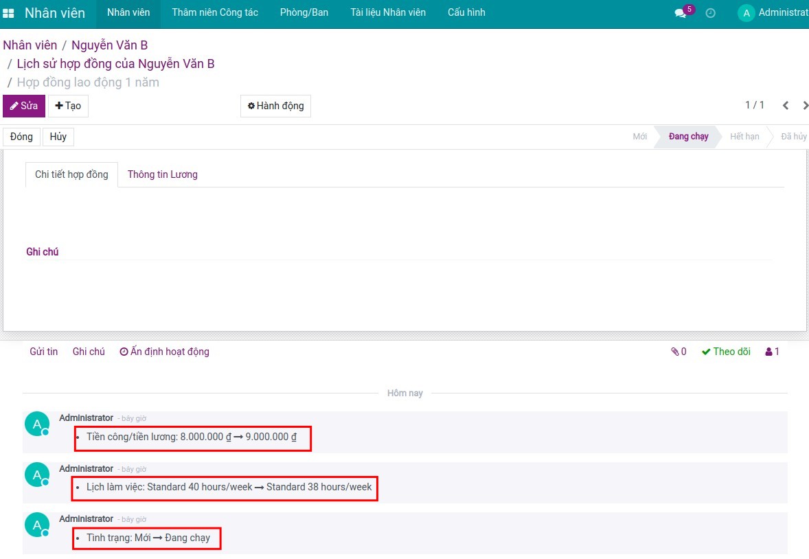Select the Chi tiết hợp đồng tab
809x559 pixels.
click(x=71, y=174)
